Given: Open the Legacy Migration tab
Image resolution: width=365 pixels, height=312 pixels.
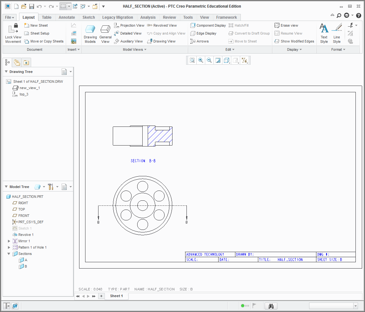Looking at the screenshot, I should 118,17.
